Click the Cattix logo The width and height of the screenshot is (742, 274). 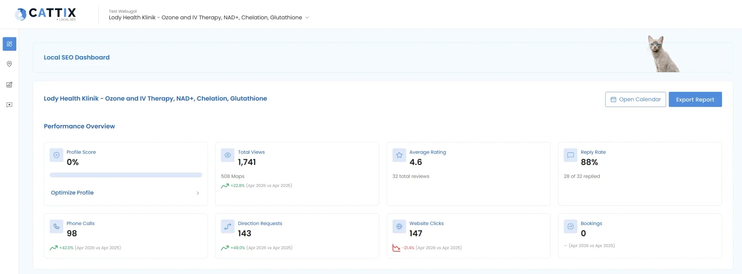tap(45, 14)
